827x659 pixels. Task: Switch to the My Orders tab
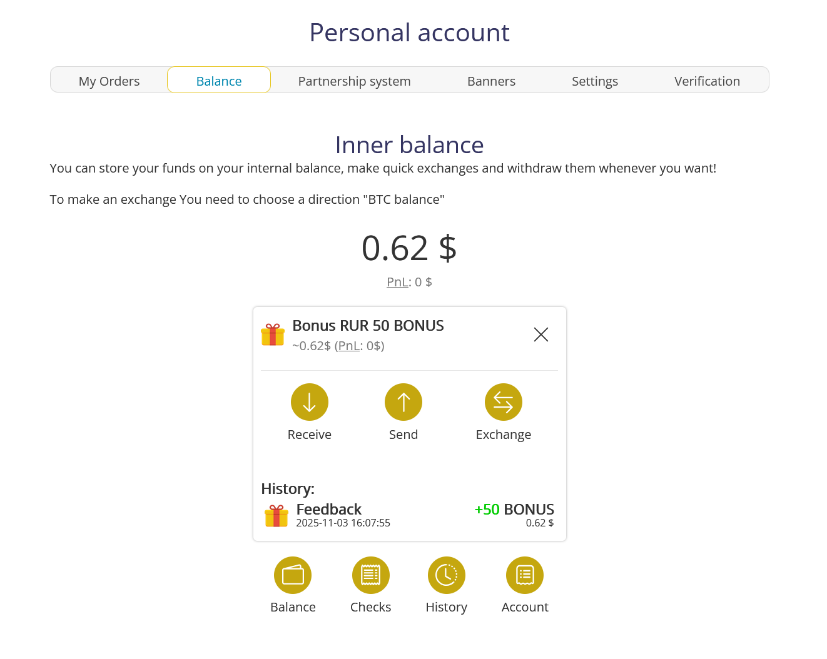(x=109, y=81)
